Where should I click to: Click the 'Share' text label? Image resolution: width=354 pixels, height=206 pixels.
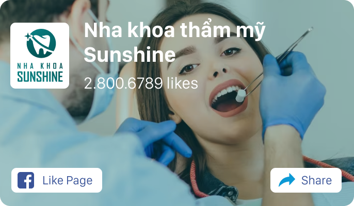click(x=316, y=180)
